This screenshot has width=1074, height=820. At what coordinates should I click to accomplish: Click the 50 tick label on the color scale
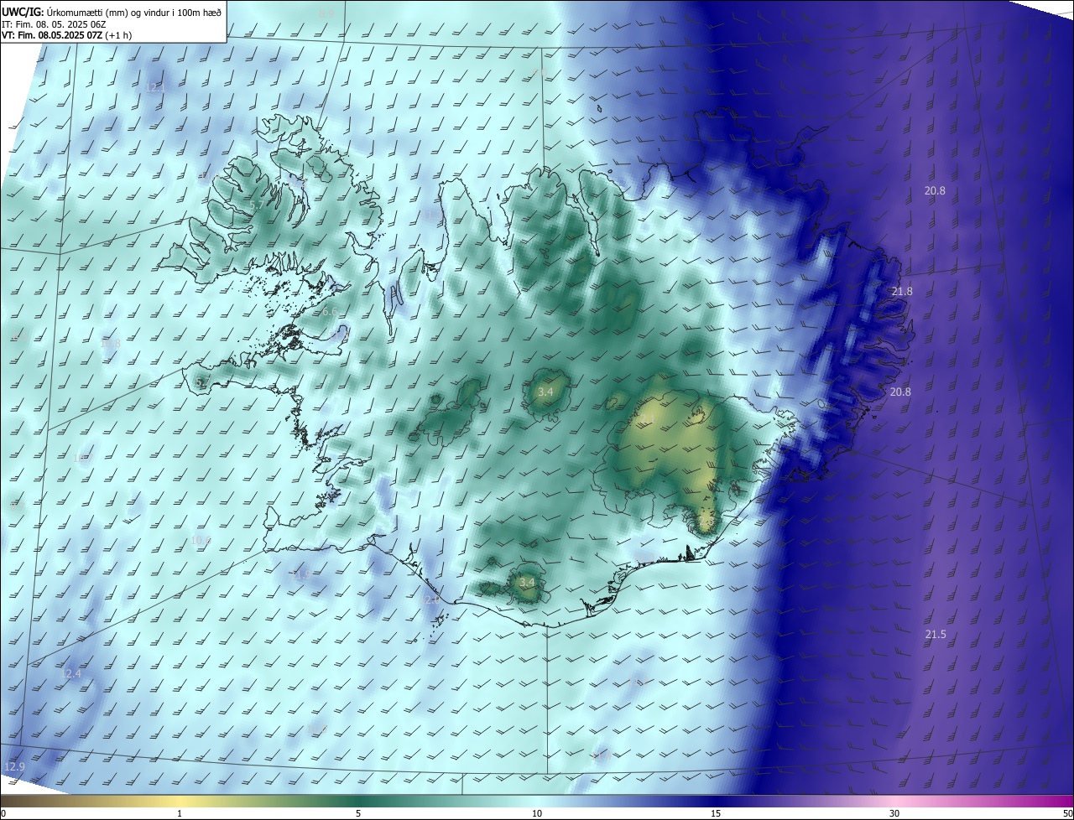[1067, 813]
